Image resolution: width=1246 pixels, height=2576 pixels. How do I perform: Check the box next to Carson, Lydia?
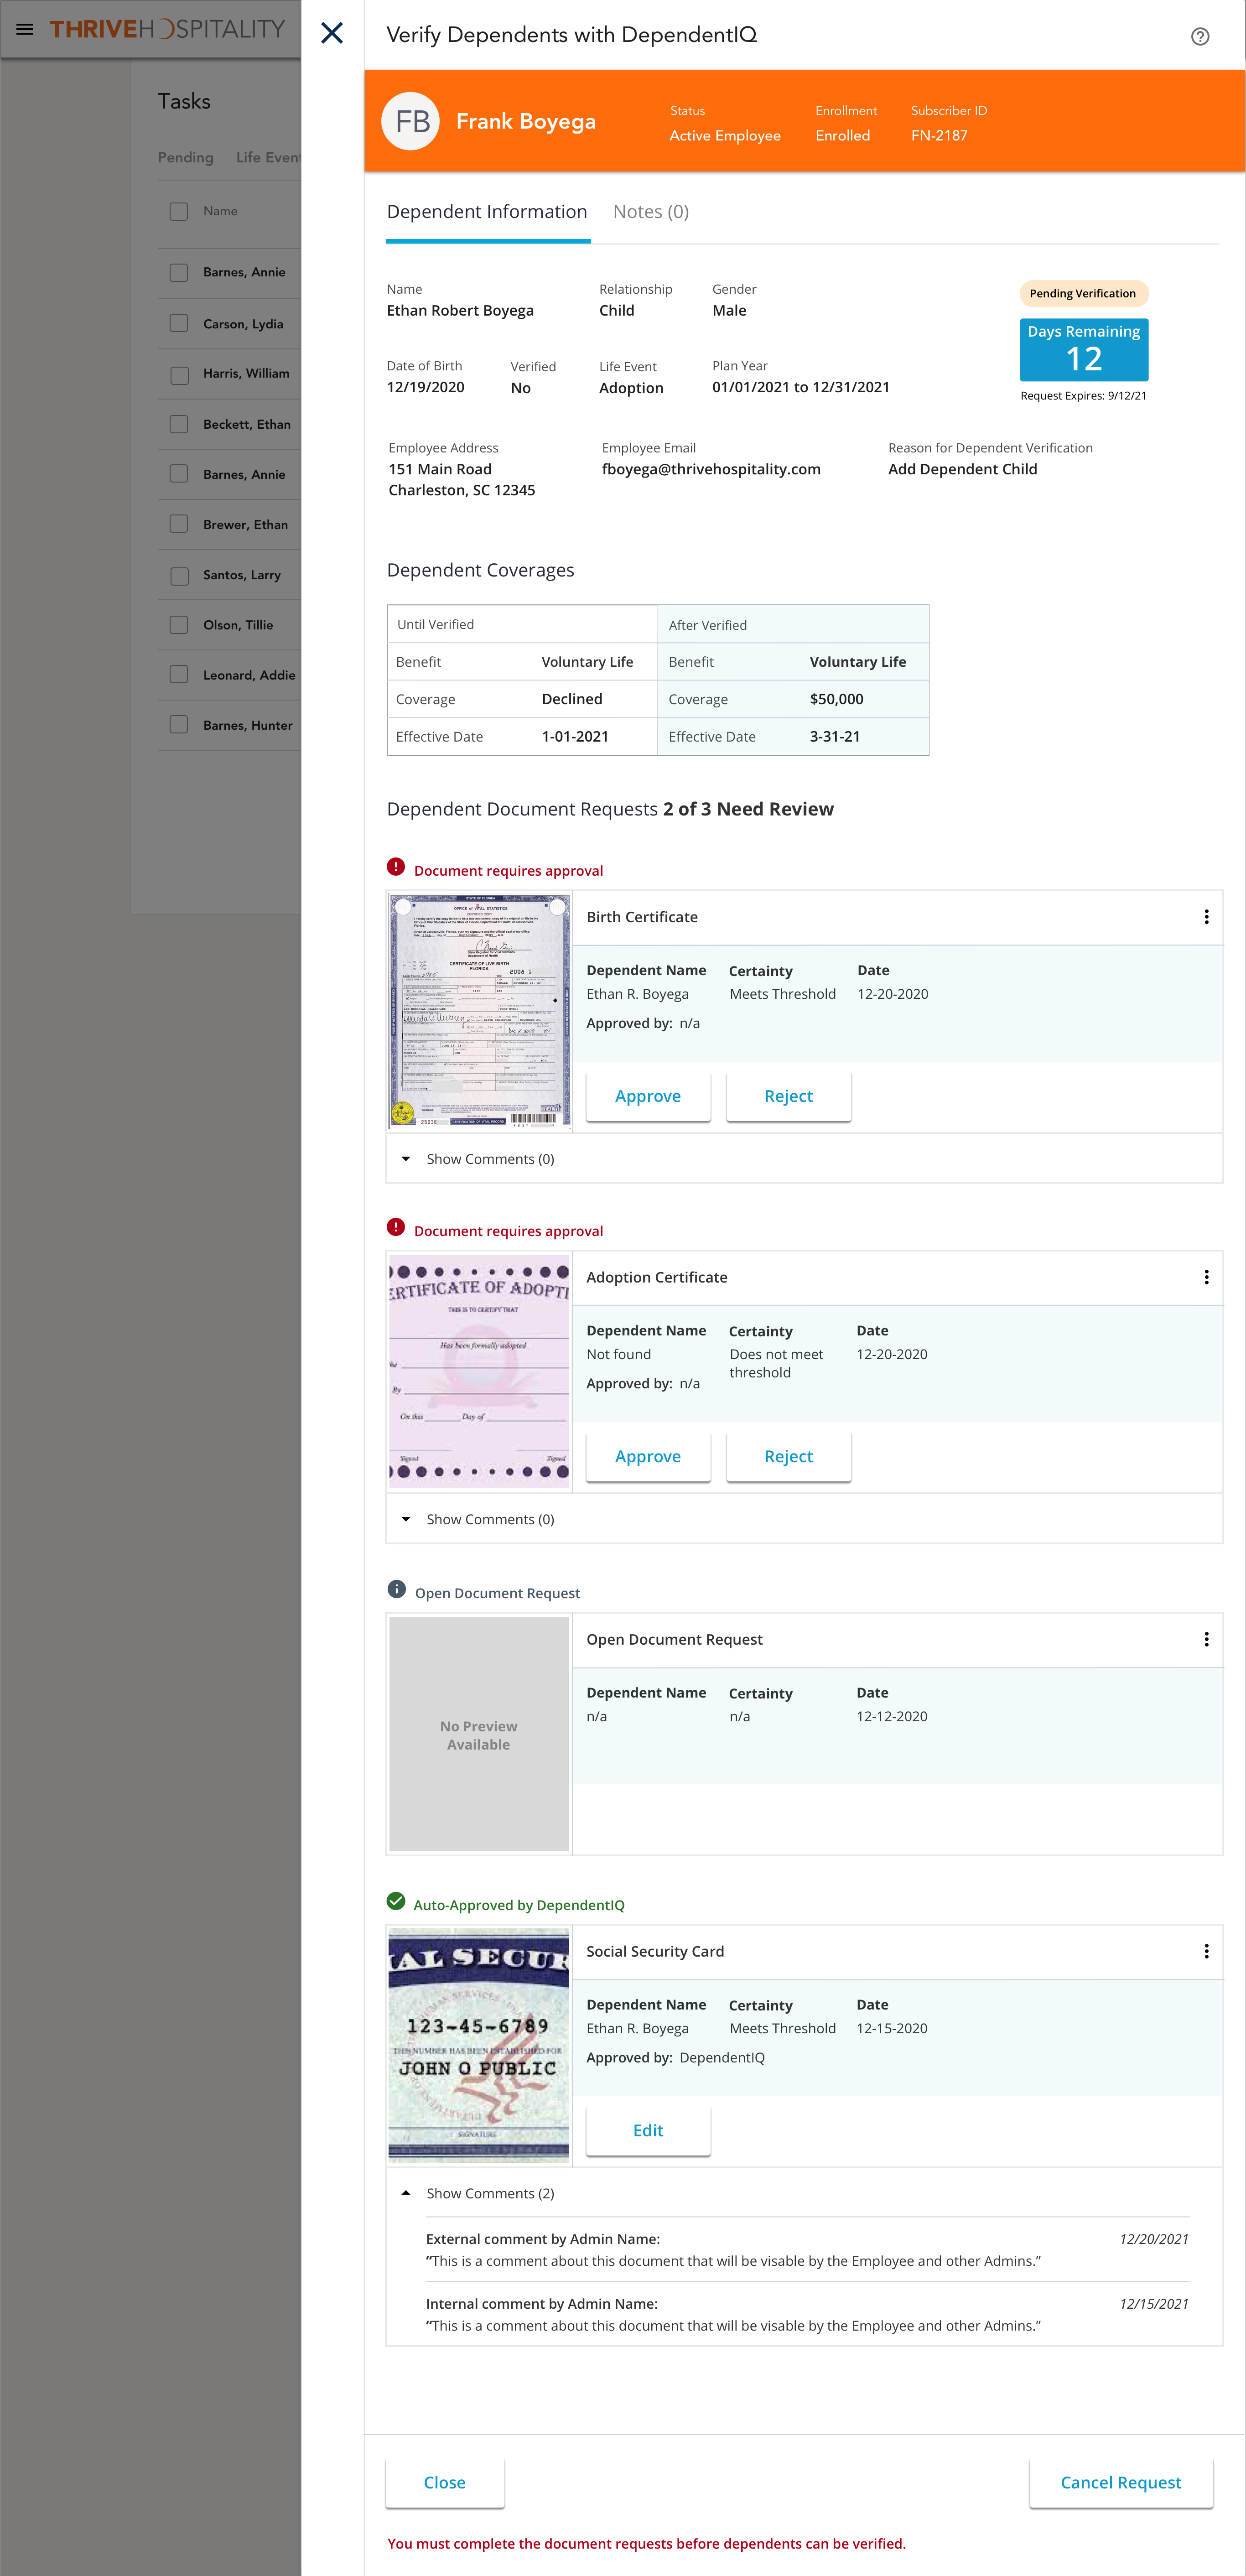[179, 323]
